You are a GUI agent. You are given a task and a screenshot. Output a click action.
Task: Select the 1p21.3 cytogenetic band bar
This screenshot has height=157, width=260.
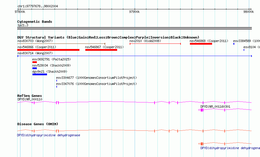134,28
